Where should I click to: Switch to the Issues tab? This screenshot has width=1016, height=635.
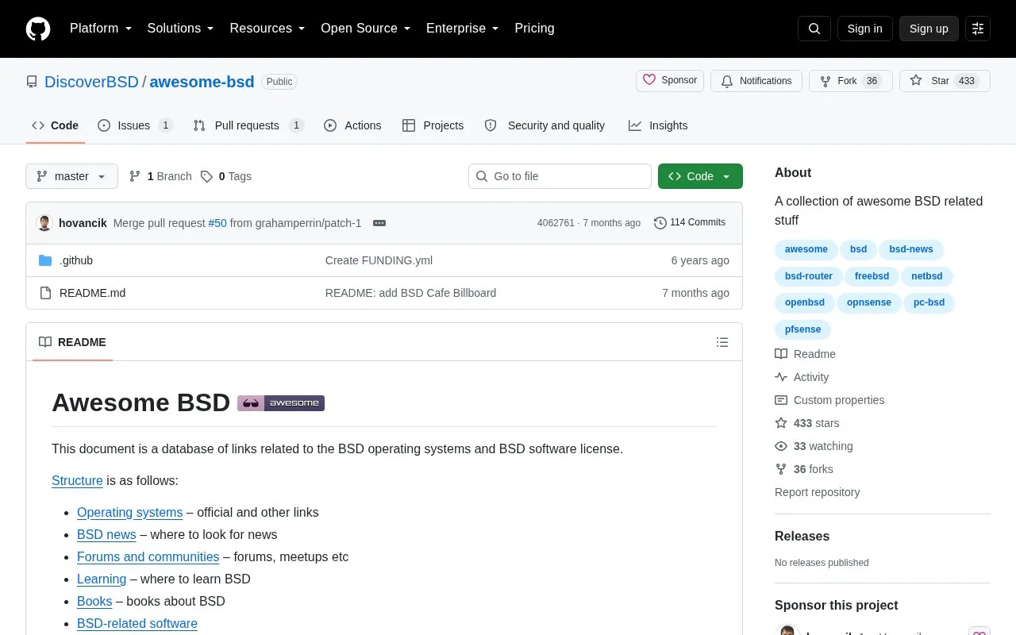click(x=135, y=125)
